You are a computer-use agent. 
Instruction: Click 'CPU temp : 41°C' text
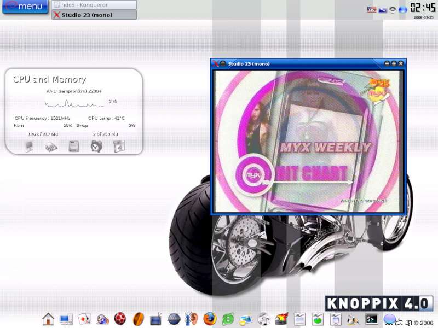106,118
